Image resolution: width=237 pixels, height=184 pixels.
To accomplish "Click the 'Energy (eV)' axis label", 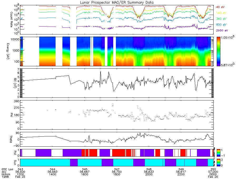I will point(8,51).
